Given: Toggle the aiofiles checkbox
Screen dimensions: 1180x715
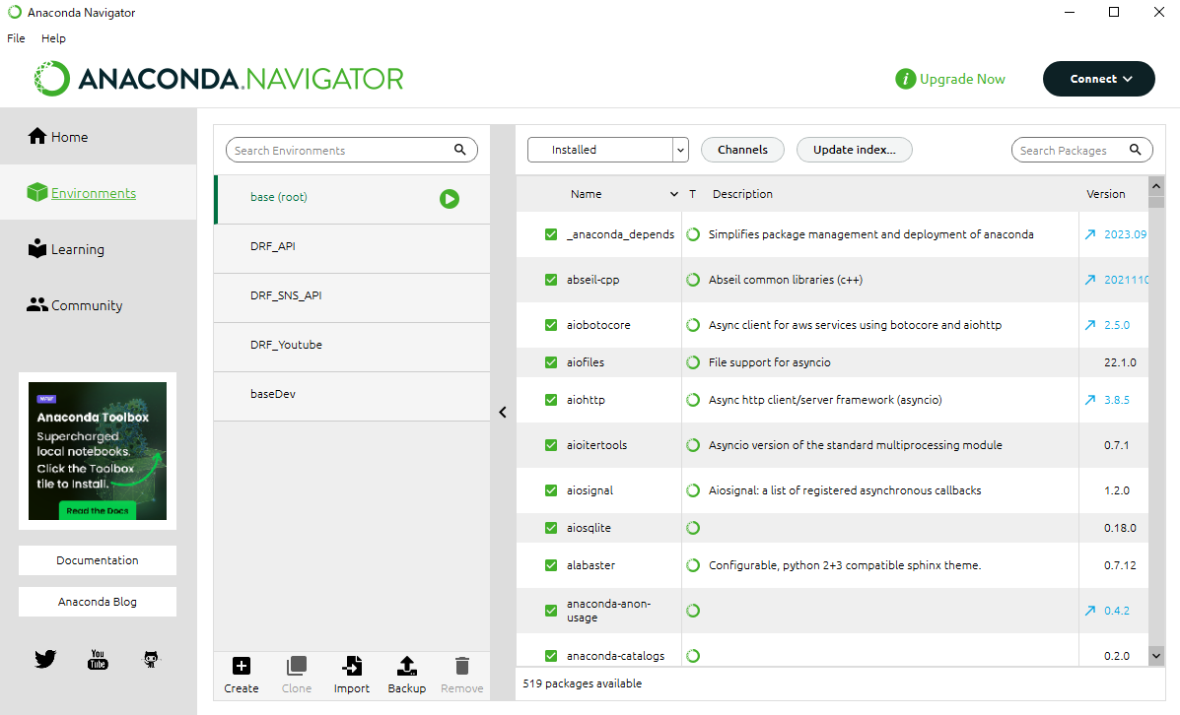Looking at the screenshot, I should tap(551, 362).
